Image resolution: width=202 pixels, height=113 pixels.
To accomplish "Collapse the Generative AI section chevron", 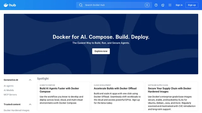I will [x=30, y=80].
